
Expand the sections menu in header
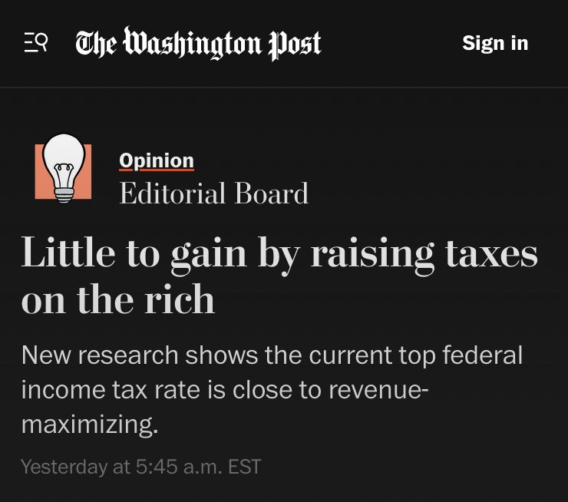(36, 43)
